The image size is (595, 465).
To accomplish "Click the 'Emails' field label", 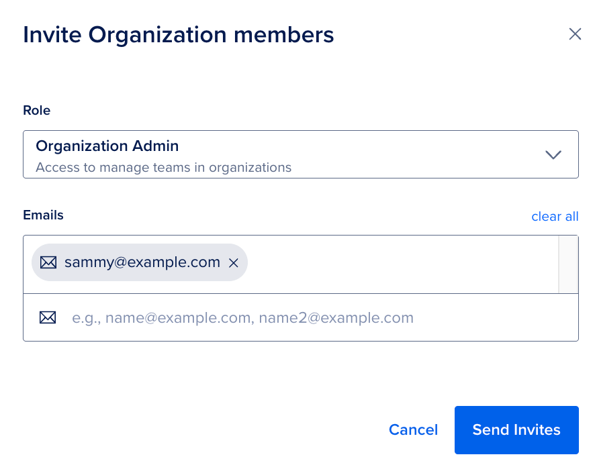I will pyautogui.click(x=43, y=215).
